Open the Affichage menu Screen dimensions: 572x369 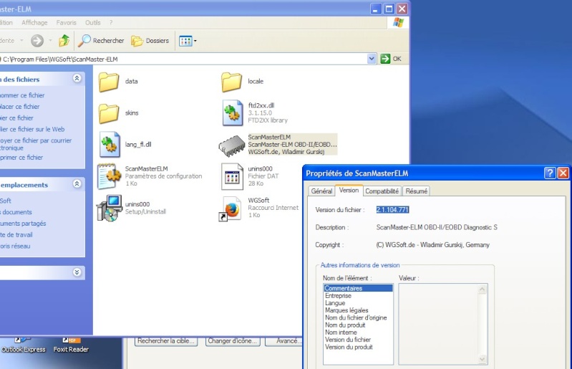[34, 23]
